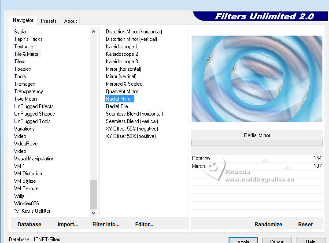
Task: Choose Radial Tile filter
Action: (x=117, y=106)
